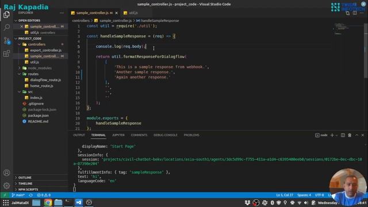The image size is (368, 207).
Task: Open errors and warnings count in status bar
Action: [44, 195]
